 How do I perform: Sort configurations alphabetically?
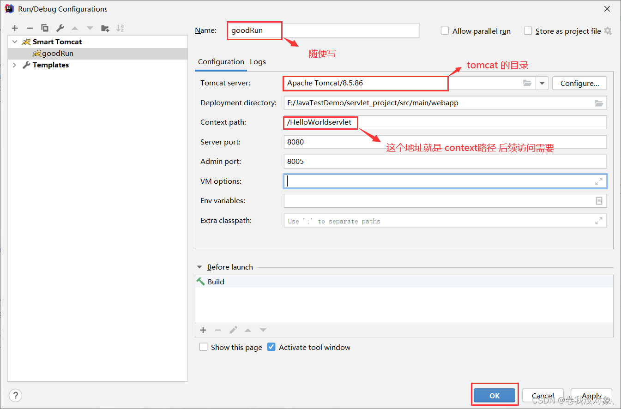[x=120, y=28]
